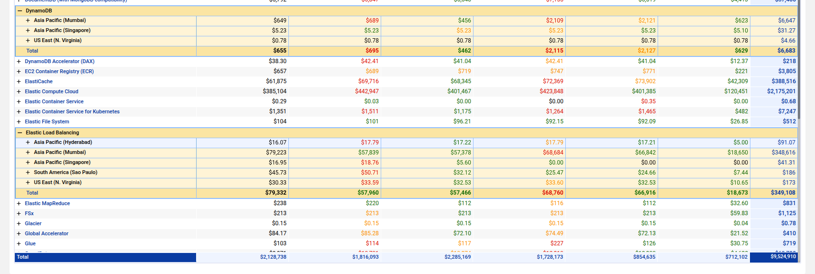Click ElastiCache row total $388,516

pos(783,81)
